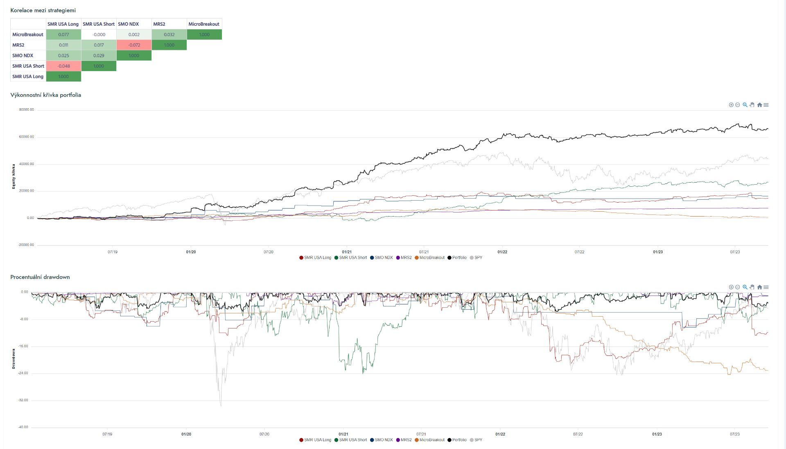Activate selection zoom on equity chart
The image size is (786, 449).
[745, 105]
